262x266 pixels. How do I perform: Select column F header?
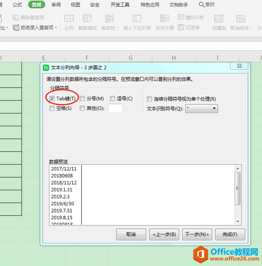[x=87, y=58]
